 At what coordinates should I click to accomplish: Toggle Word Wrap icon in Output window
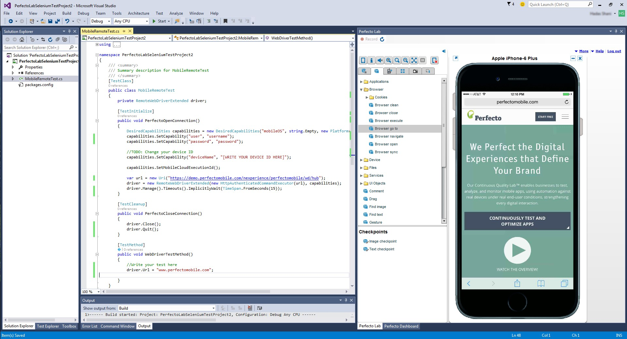[260, 308]
